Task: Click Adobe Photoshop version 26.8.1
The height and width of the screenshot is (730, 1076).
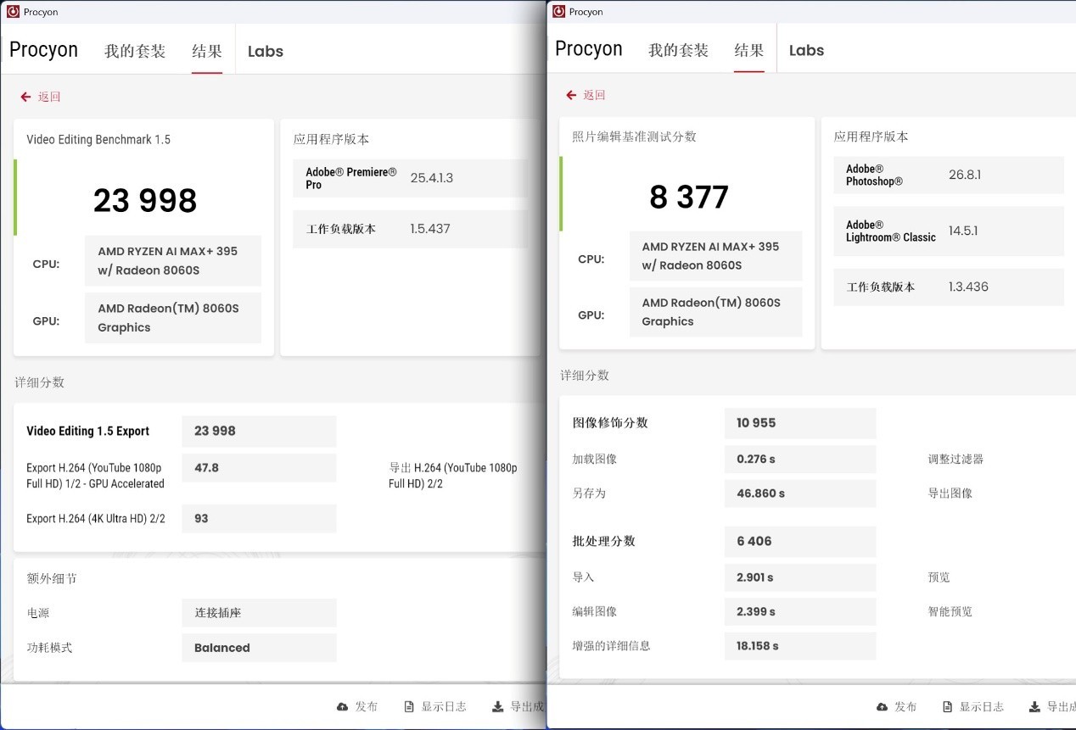Action: coord(965,175)
